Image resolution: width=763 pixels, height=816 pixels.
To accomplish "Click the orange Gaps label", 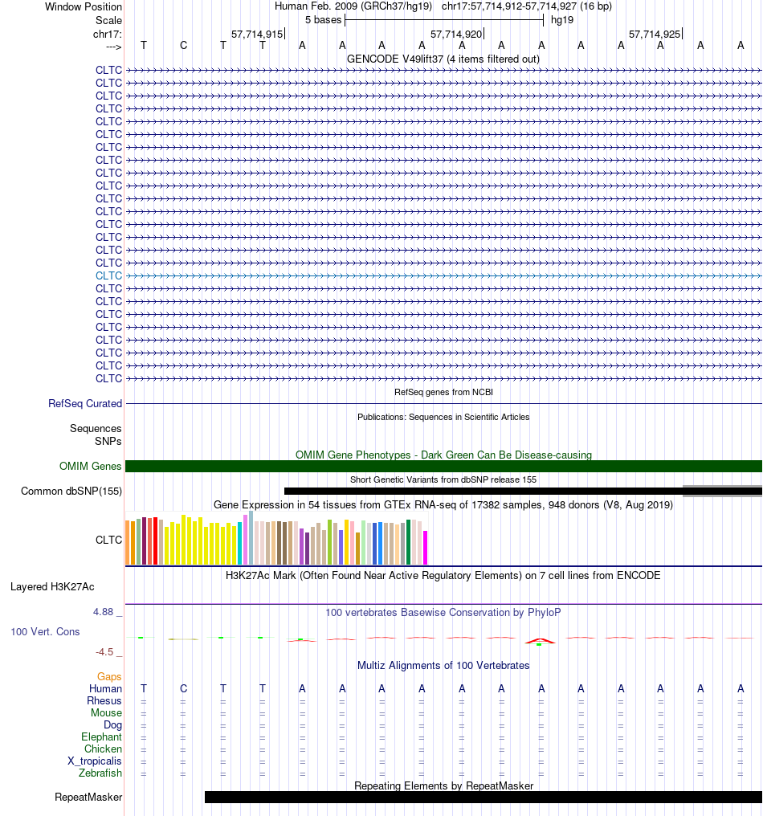I will coord(109,676).
